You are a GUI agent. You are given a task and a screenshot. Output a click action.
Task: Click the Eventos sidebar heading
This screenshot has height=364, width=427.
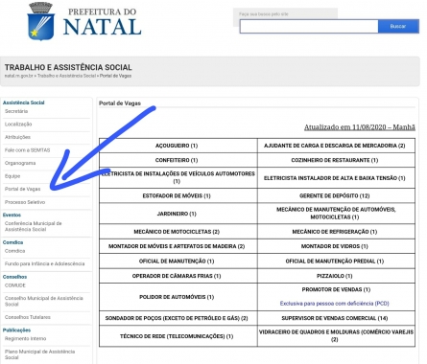pos(12,215)
